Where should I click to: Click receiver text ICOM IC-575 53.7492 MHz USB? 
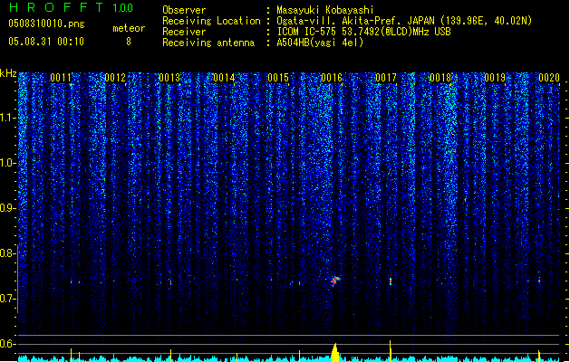pos(363,32)
